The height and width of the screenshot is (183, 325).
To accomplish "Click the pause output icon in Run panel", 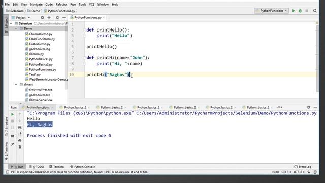I will [x=12, y=128].
